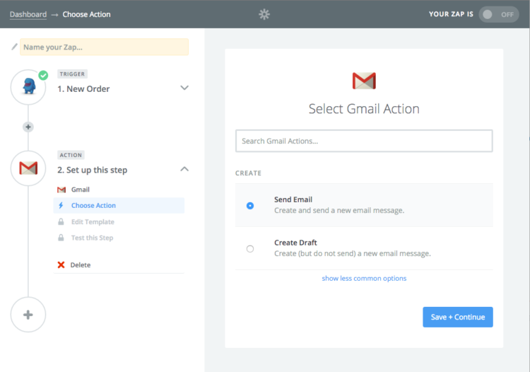Go to the Dashboard link
Image resolution: width=530 pixels, height=372 pixels.
tap(28, 14)
